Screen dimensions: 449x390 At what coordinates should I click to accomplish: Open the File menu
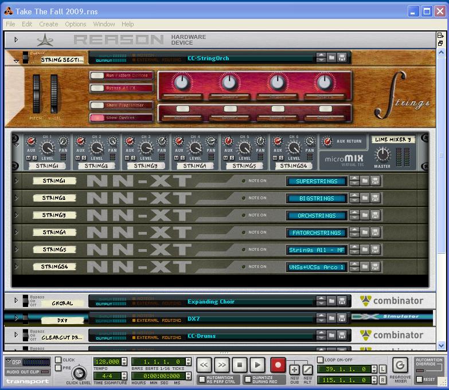coord(10,24)
